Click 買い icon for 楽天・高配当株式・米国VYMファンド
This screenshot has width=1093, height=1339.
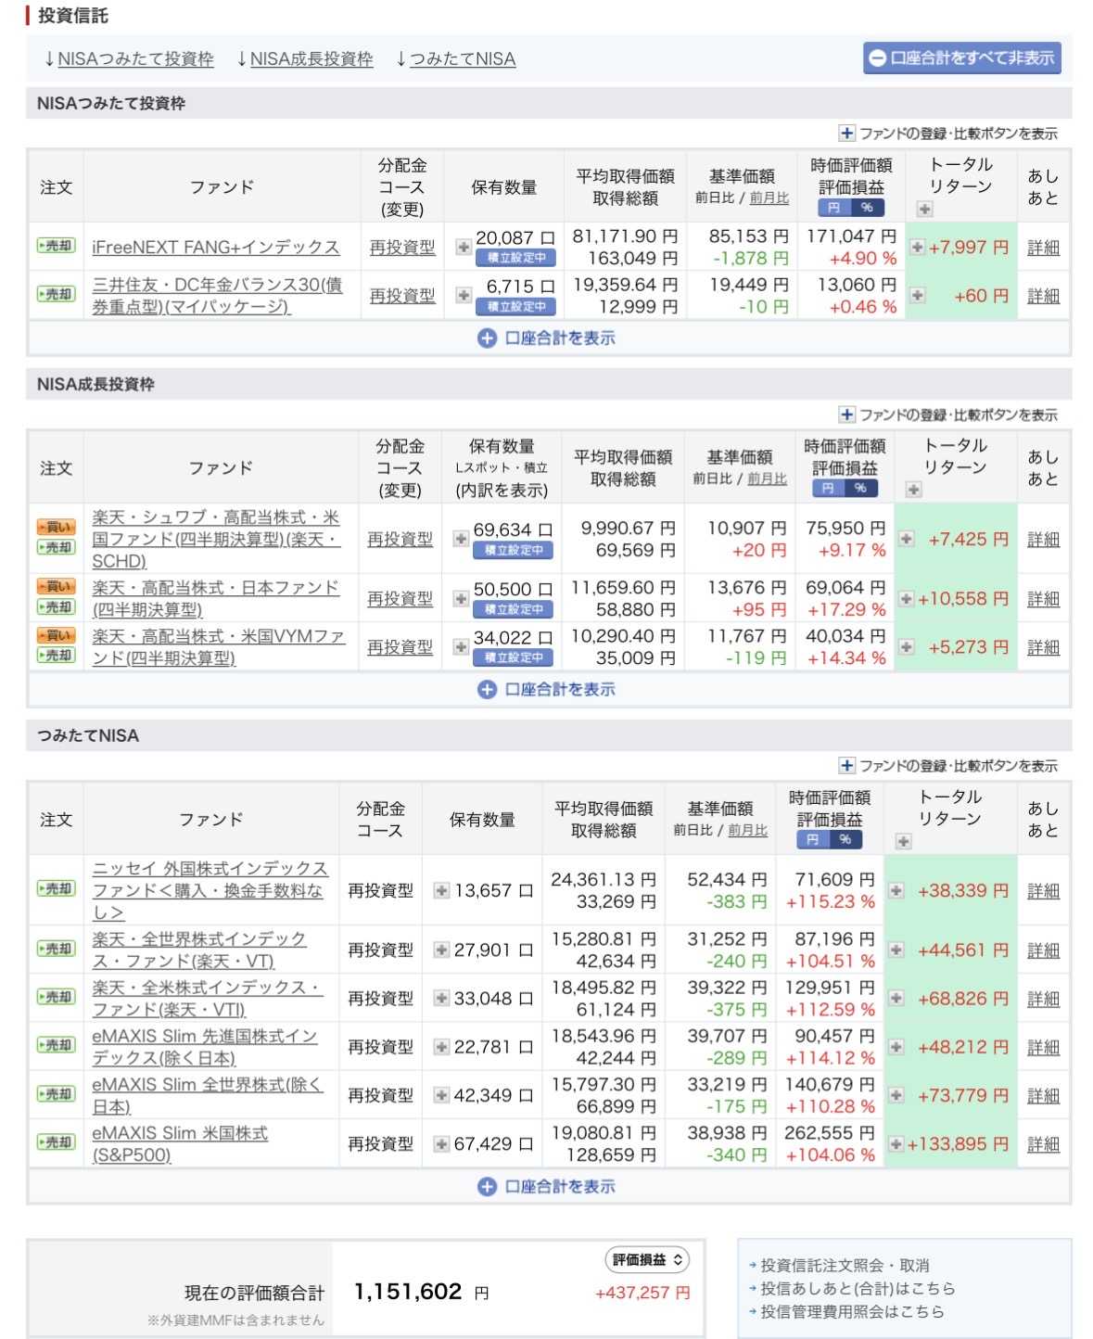[x=56, y=635]
